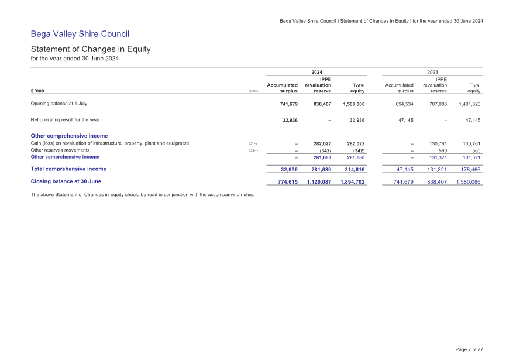Click the 'Other reserves movements' row label
Image resolution: width=513 pixels, height=364 pixels.
tap(60, 150)
